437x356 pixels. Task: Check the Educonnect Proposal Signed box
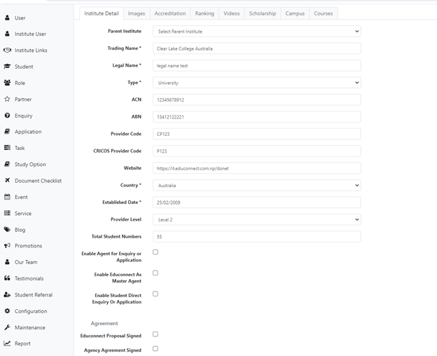(155, 334)
